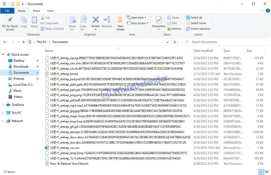Screen dimensions: 271x175
Task: Open Desktop in Quick access
Action: point(19,61)
